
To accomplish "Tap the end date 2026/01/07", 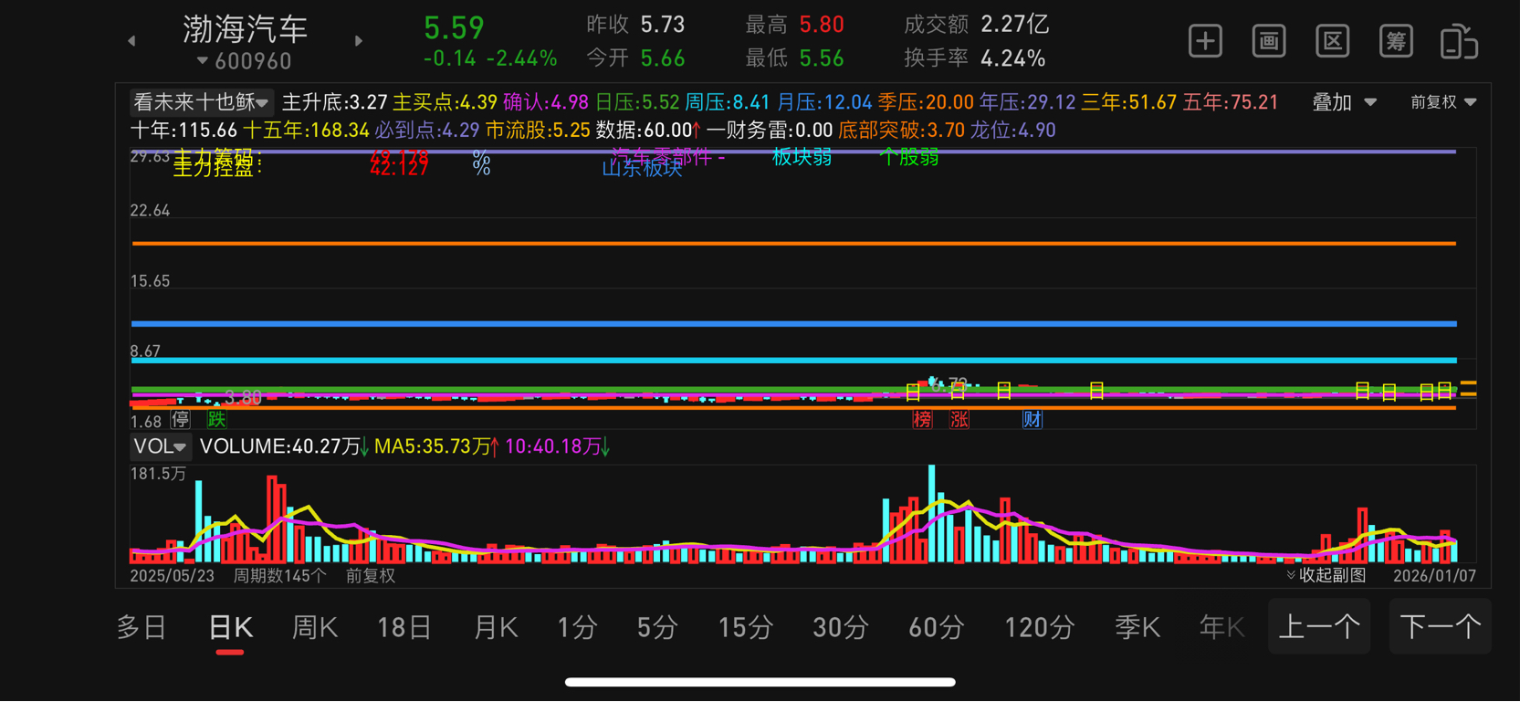I will [1434, 575].
